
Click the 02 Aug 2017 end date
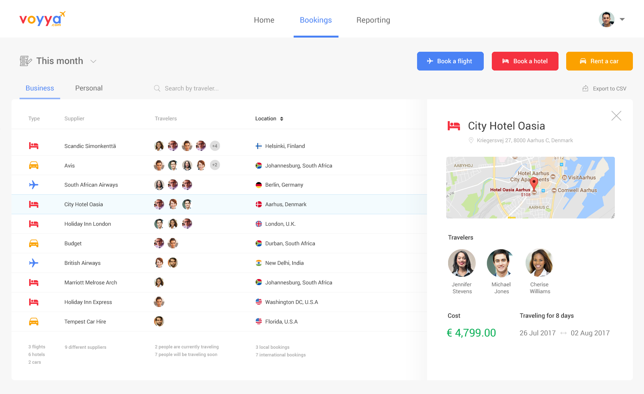tap(590, 333)
